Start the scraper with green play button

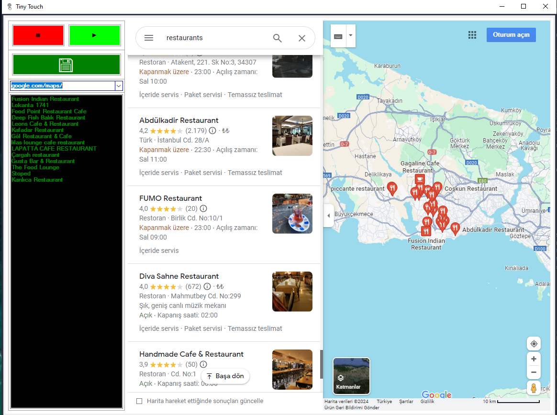click(94, 35)
